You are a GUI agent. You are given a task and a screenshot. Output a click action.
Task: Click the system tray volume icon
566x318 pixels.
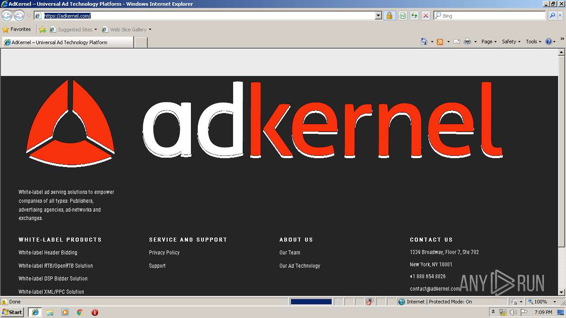coord(513,312)
